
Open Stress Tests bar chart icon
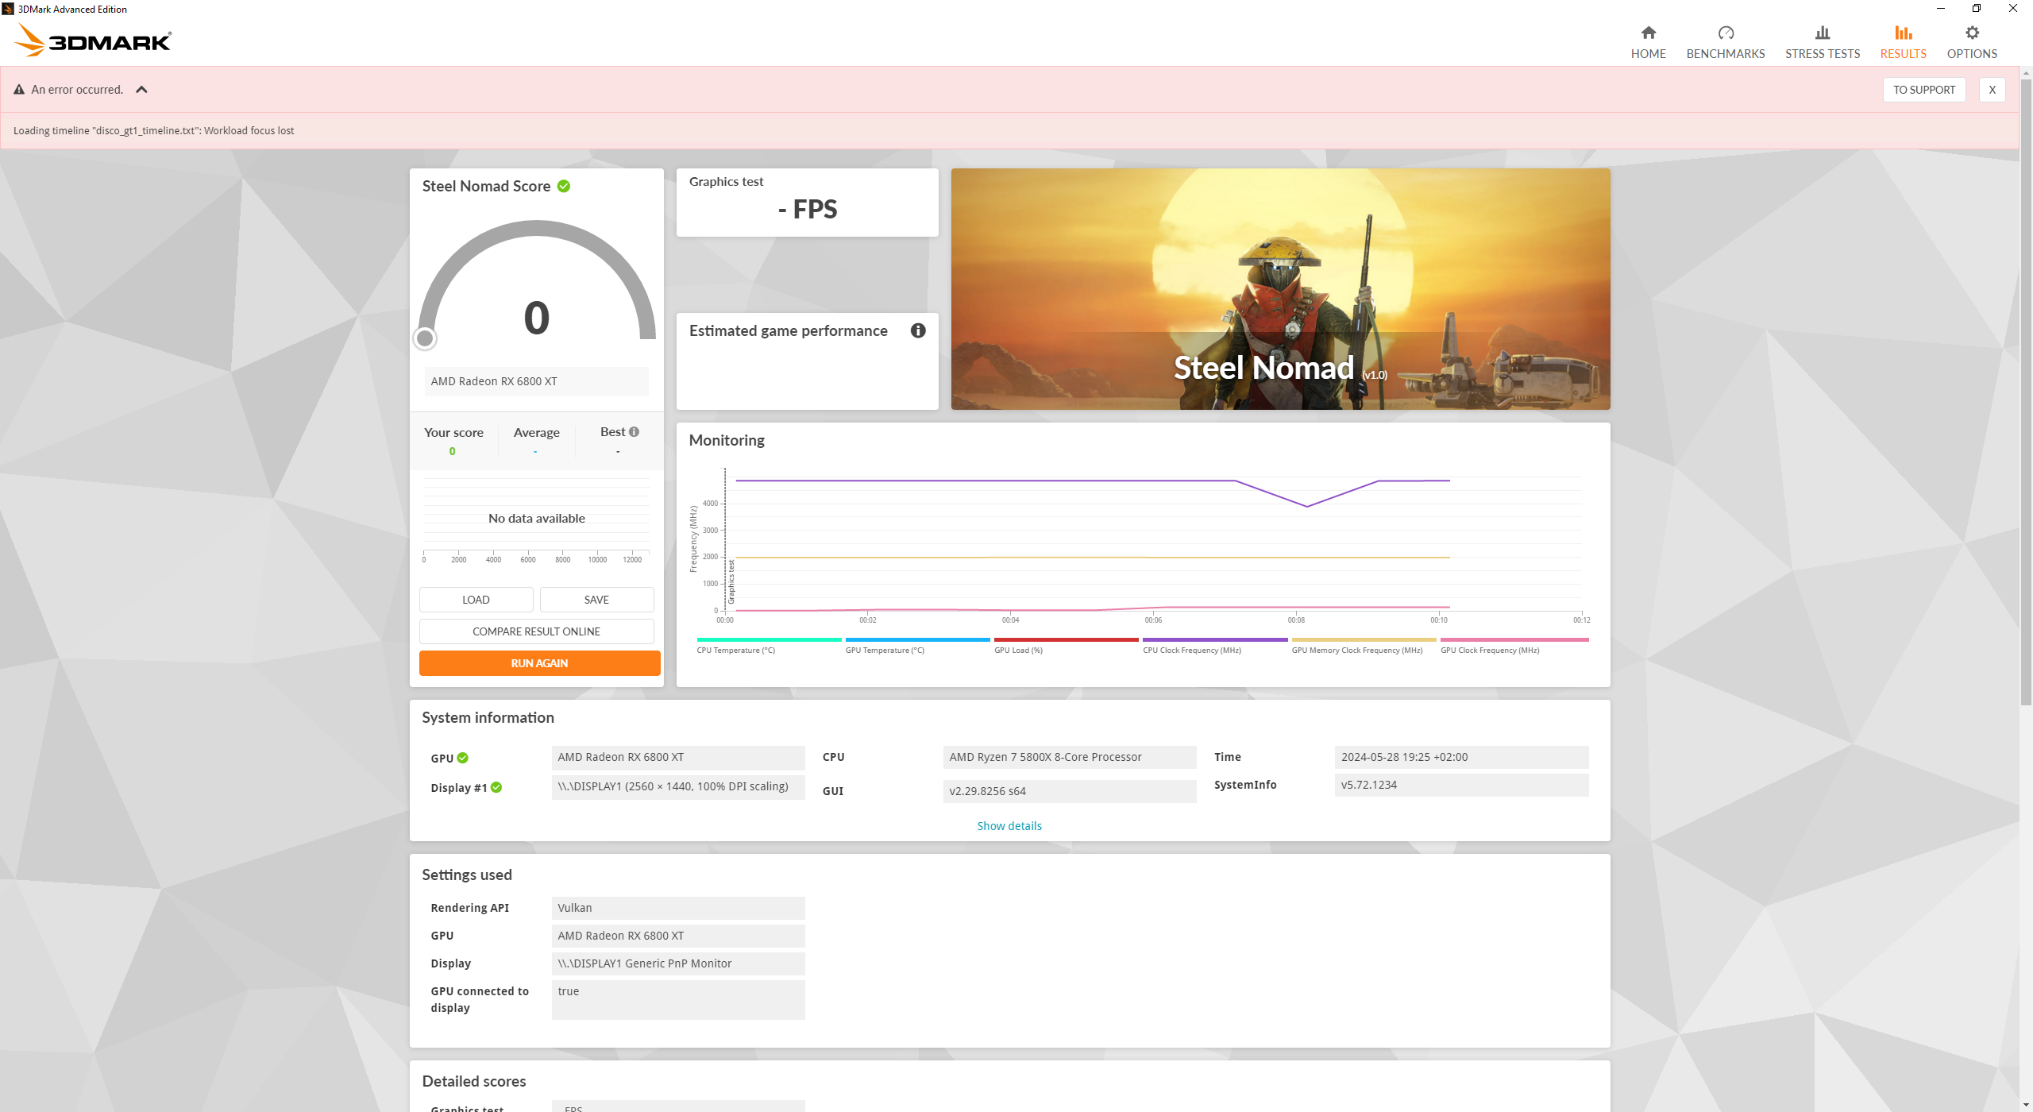1822,33
